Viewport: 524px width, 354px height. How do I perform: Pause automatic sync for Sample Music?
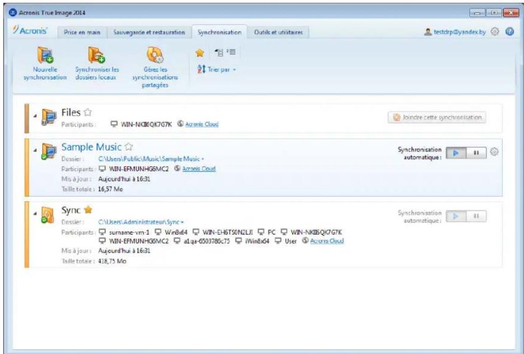click(x=476, y=153)
